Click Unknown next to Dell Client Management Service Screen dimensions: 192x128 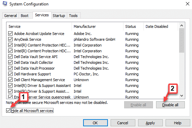click(81, 80)
